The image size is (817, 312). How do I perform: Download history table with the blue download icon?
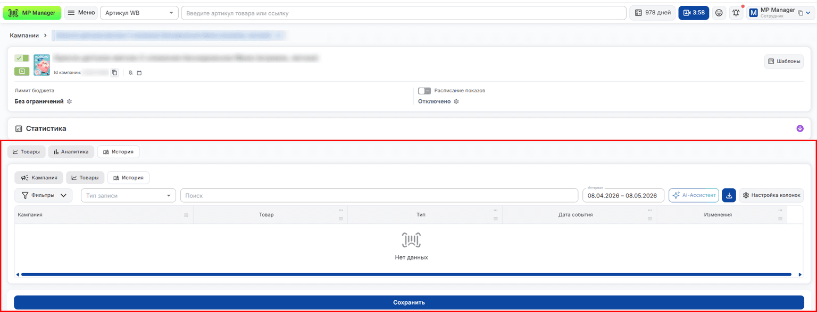tap(729, 195)
